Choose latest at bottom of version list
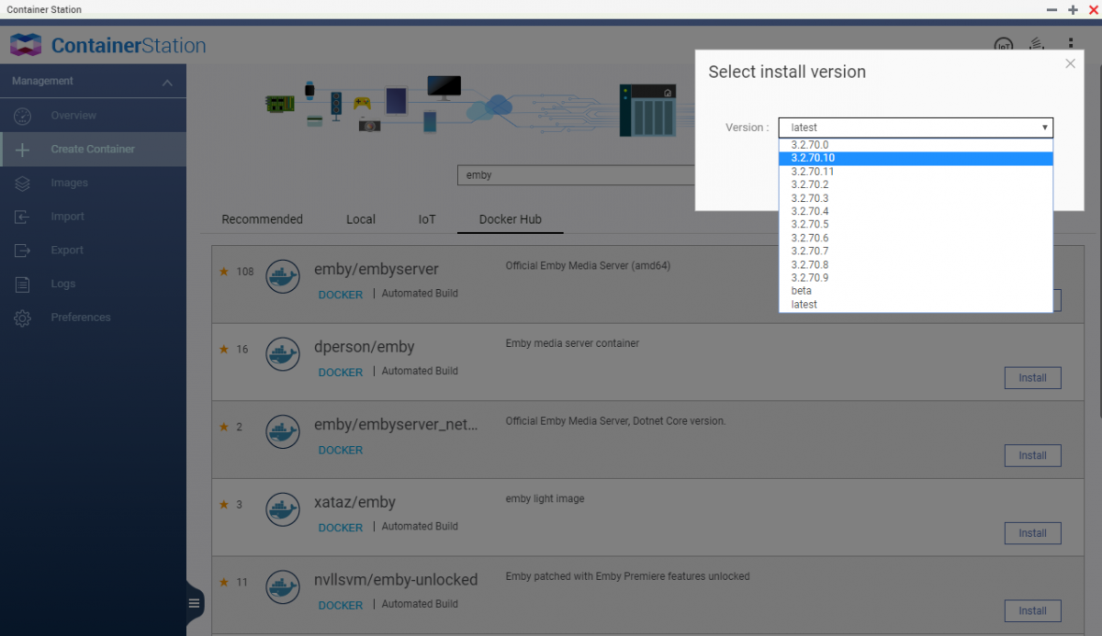Screen dimensions: 1102x636 click(916, 304)
